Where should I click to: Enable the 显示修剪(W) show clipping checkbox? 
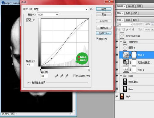74,76
